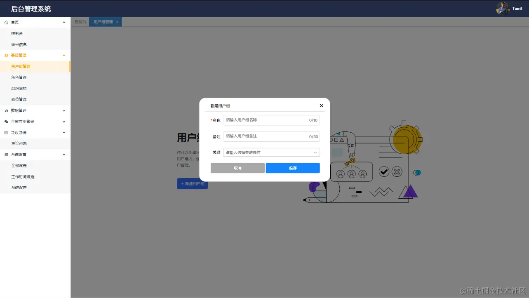Image resolution: width=529 pixels, height=298 pixels.
Task: Click the 后台管理系统 header title
Action: click(x=31, y=9)
